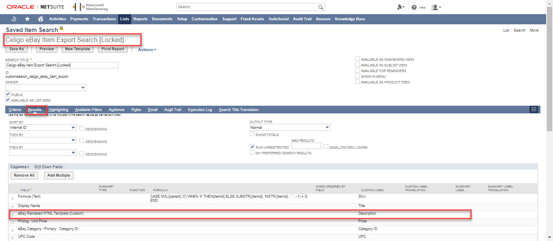
Task: Open the Owner dropdown
Action: 46,88
